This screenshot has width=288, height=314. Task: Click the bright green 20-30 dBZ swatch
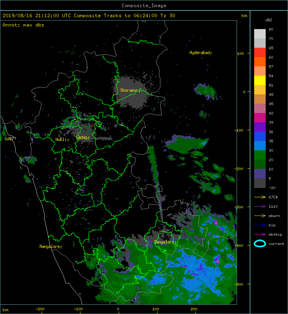coord(260,155)
